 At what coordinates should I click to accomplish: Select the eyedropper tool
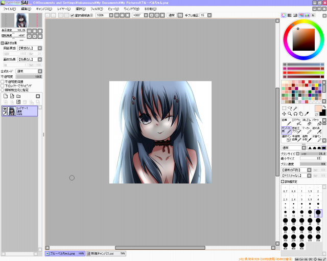tap(307, 114)
